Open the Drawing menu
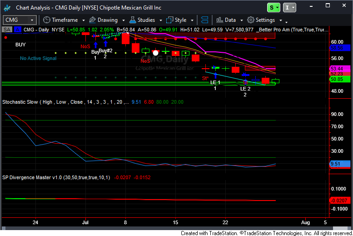 click(108, 20)
